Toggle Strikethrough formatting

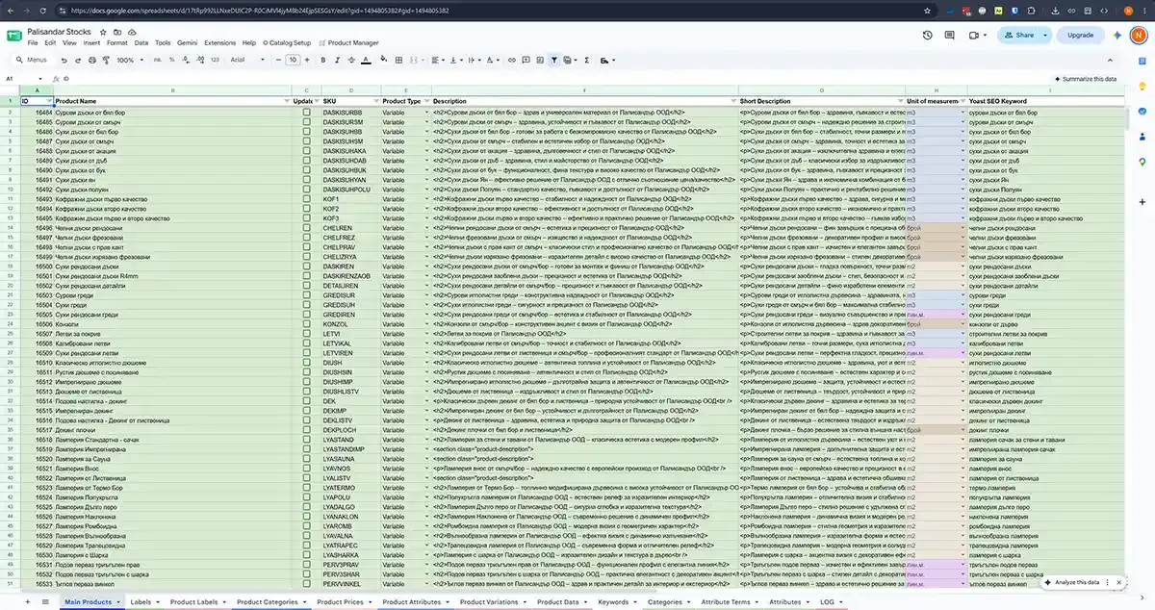click(x=352, y=60)
